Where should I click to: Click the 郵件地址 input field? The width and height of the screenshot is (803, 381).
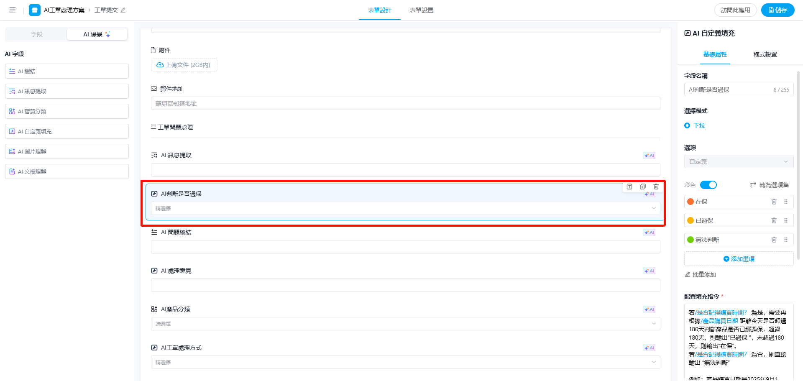click(405, 103)
